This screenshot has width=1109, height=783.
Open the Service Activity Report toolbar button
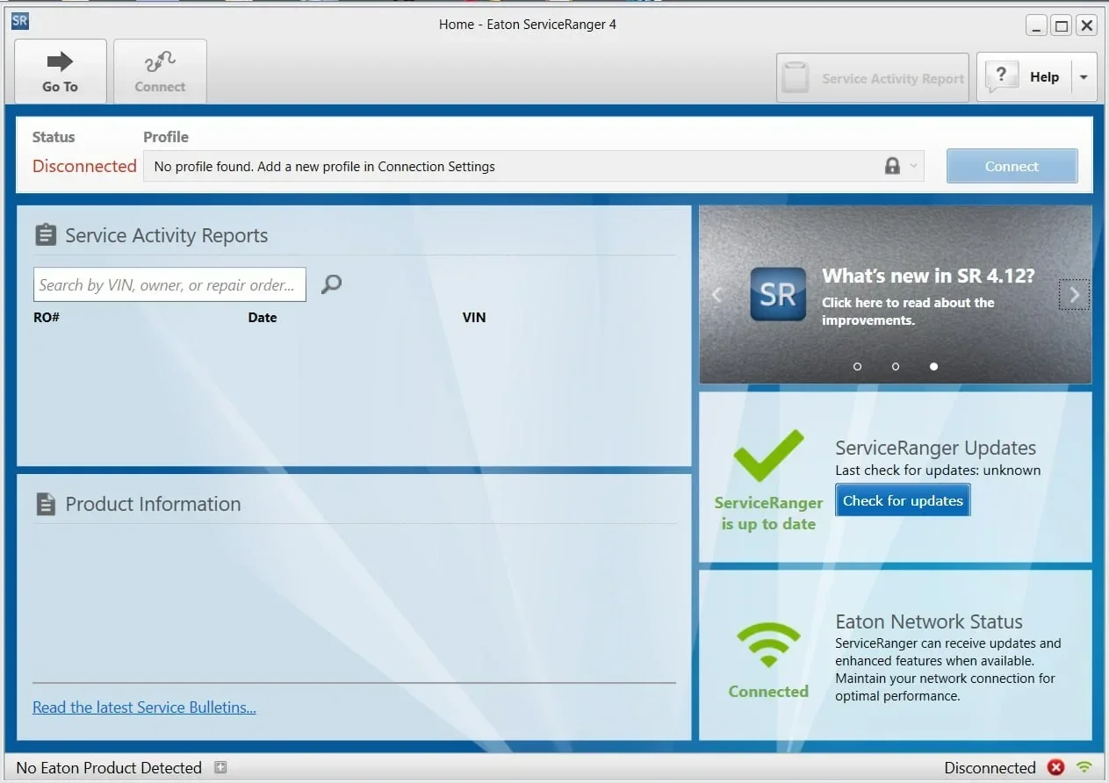click(873, 78)
